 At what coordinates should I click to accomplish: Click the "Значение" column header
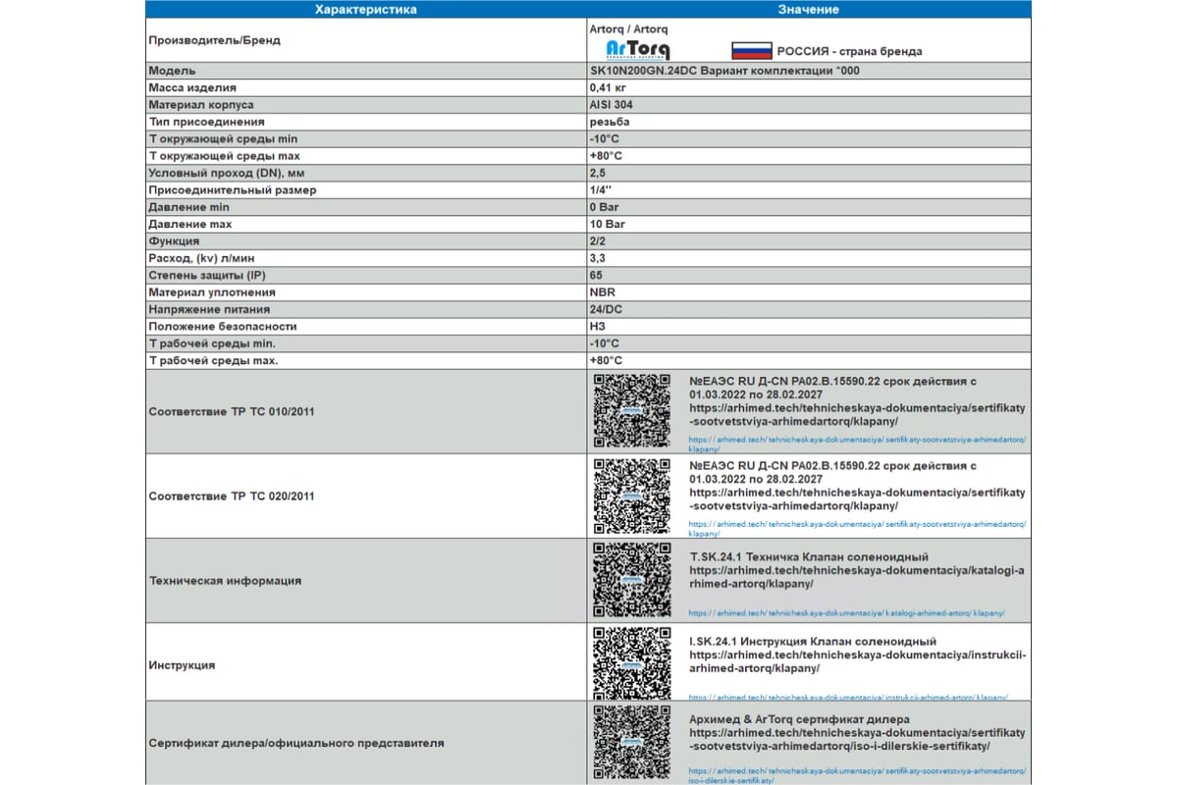point(808,9)
